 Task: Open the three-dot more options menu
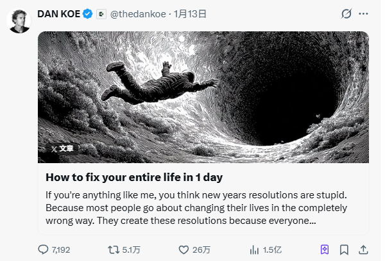tap(364, 14)
